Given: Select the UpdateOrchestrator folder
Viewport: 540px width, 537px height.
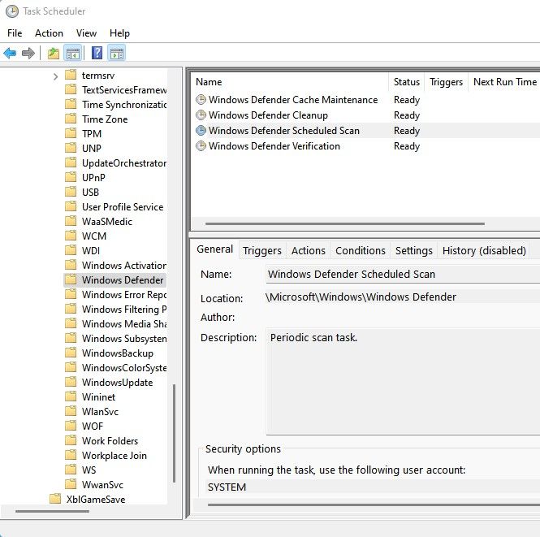Looking at the screenshot, I should [123, 163].
